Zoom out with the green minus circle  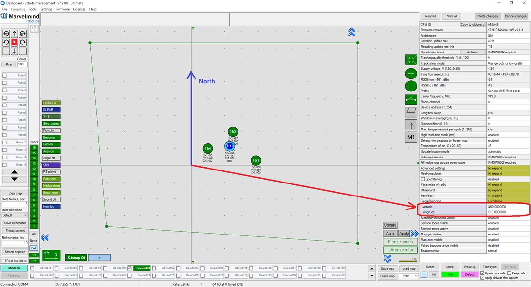click(411, 86)
